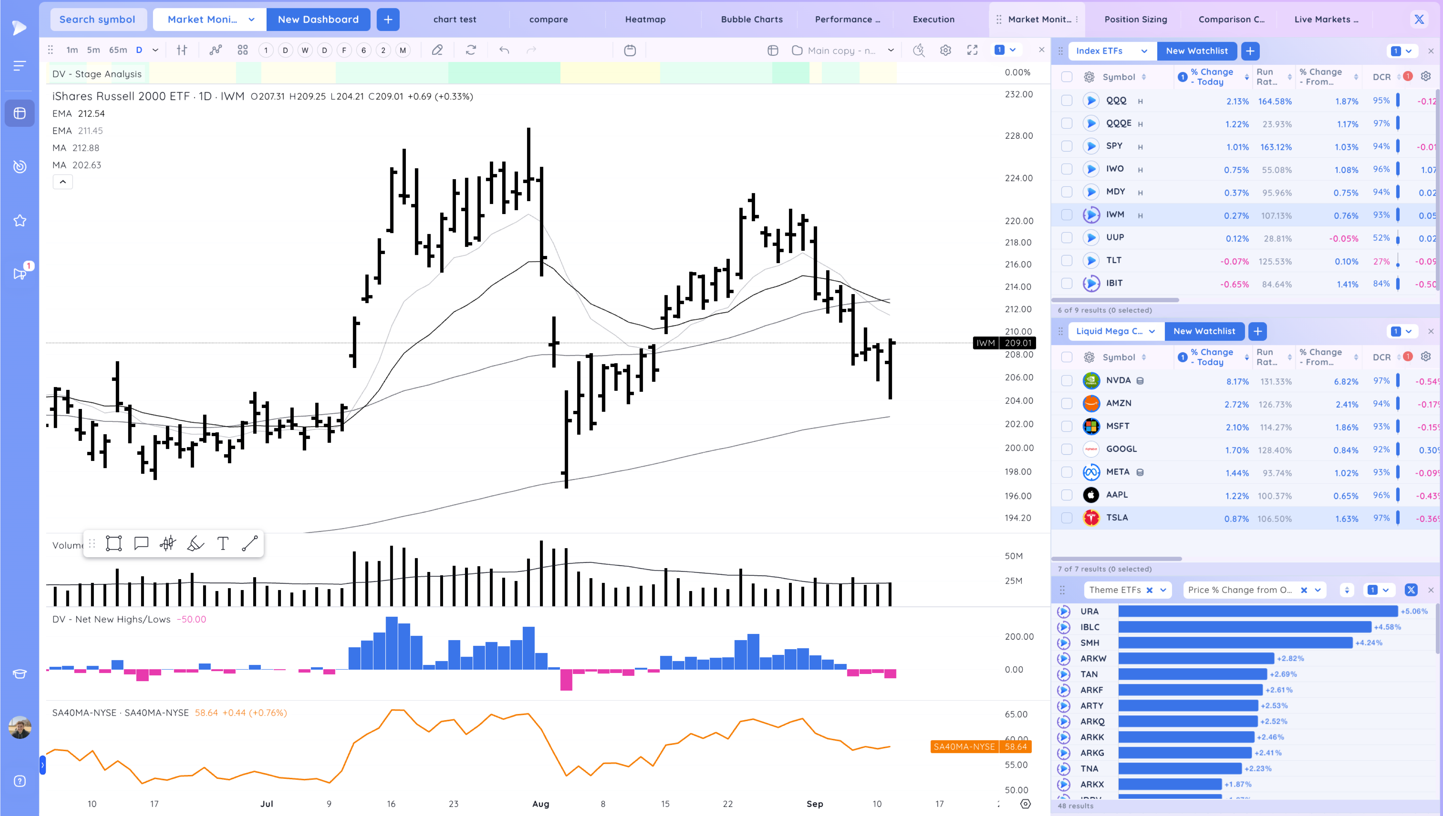Open the calendar date picker icon

click(x=630, y=50)
